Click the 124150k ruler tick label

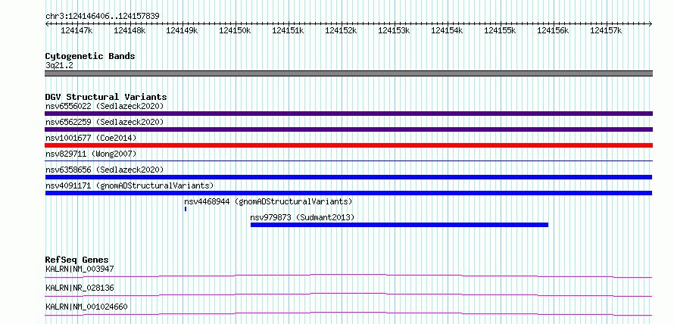click(x=235, y=31)
